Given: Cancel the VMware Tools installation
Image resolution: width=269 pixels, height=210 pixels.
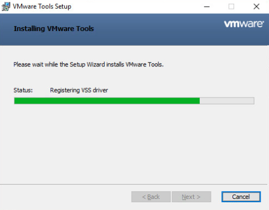Looking at the screenshot, I should pos(241,197).
